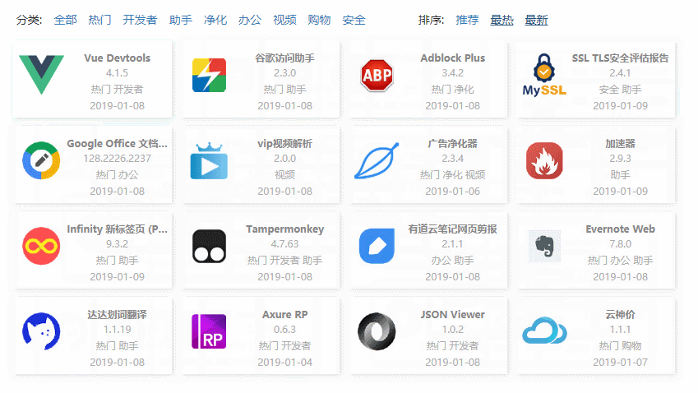Open the Infinity 新标签页 title

pyautogui.click(x=117, y=229)
